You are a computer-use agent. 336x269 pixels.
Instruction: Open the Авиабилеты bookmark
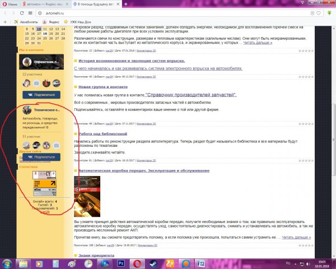(x=26, y=22)
